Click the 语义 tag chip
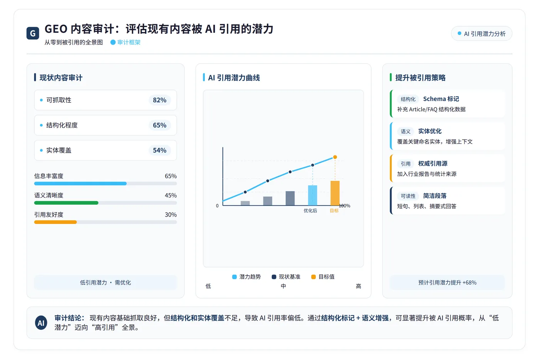 406,131
